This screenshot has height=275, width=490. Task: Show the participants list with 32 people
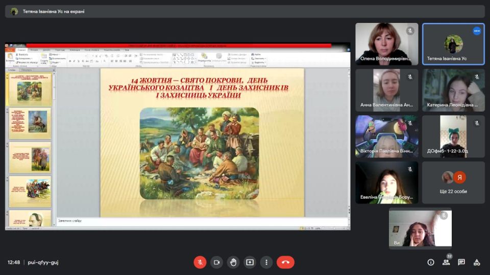(446, 262)
